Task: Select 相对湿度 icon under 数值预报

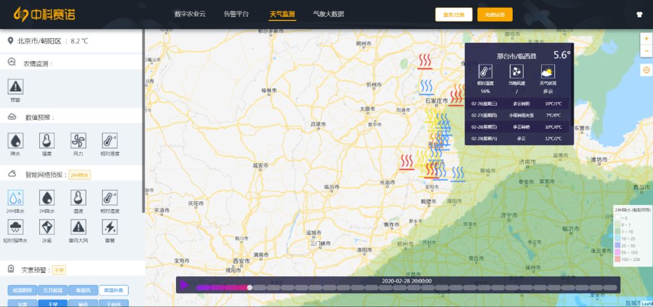Action: (110, 141)
